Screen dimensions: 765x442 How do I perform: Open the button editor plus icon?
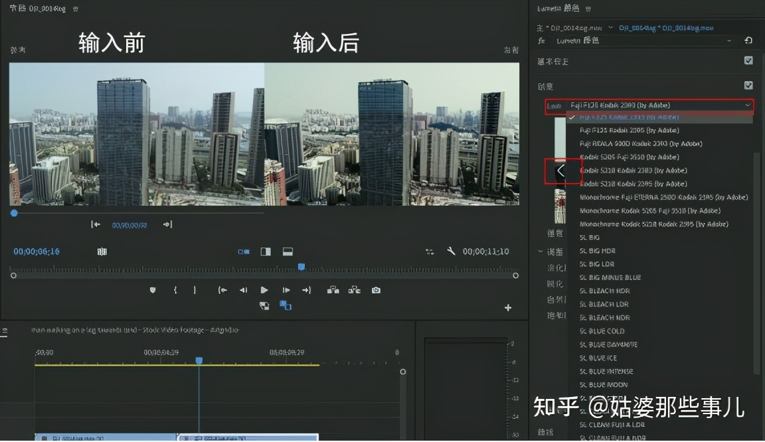[508, 308]
